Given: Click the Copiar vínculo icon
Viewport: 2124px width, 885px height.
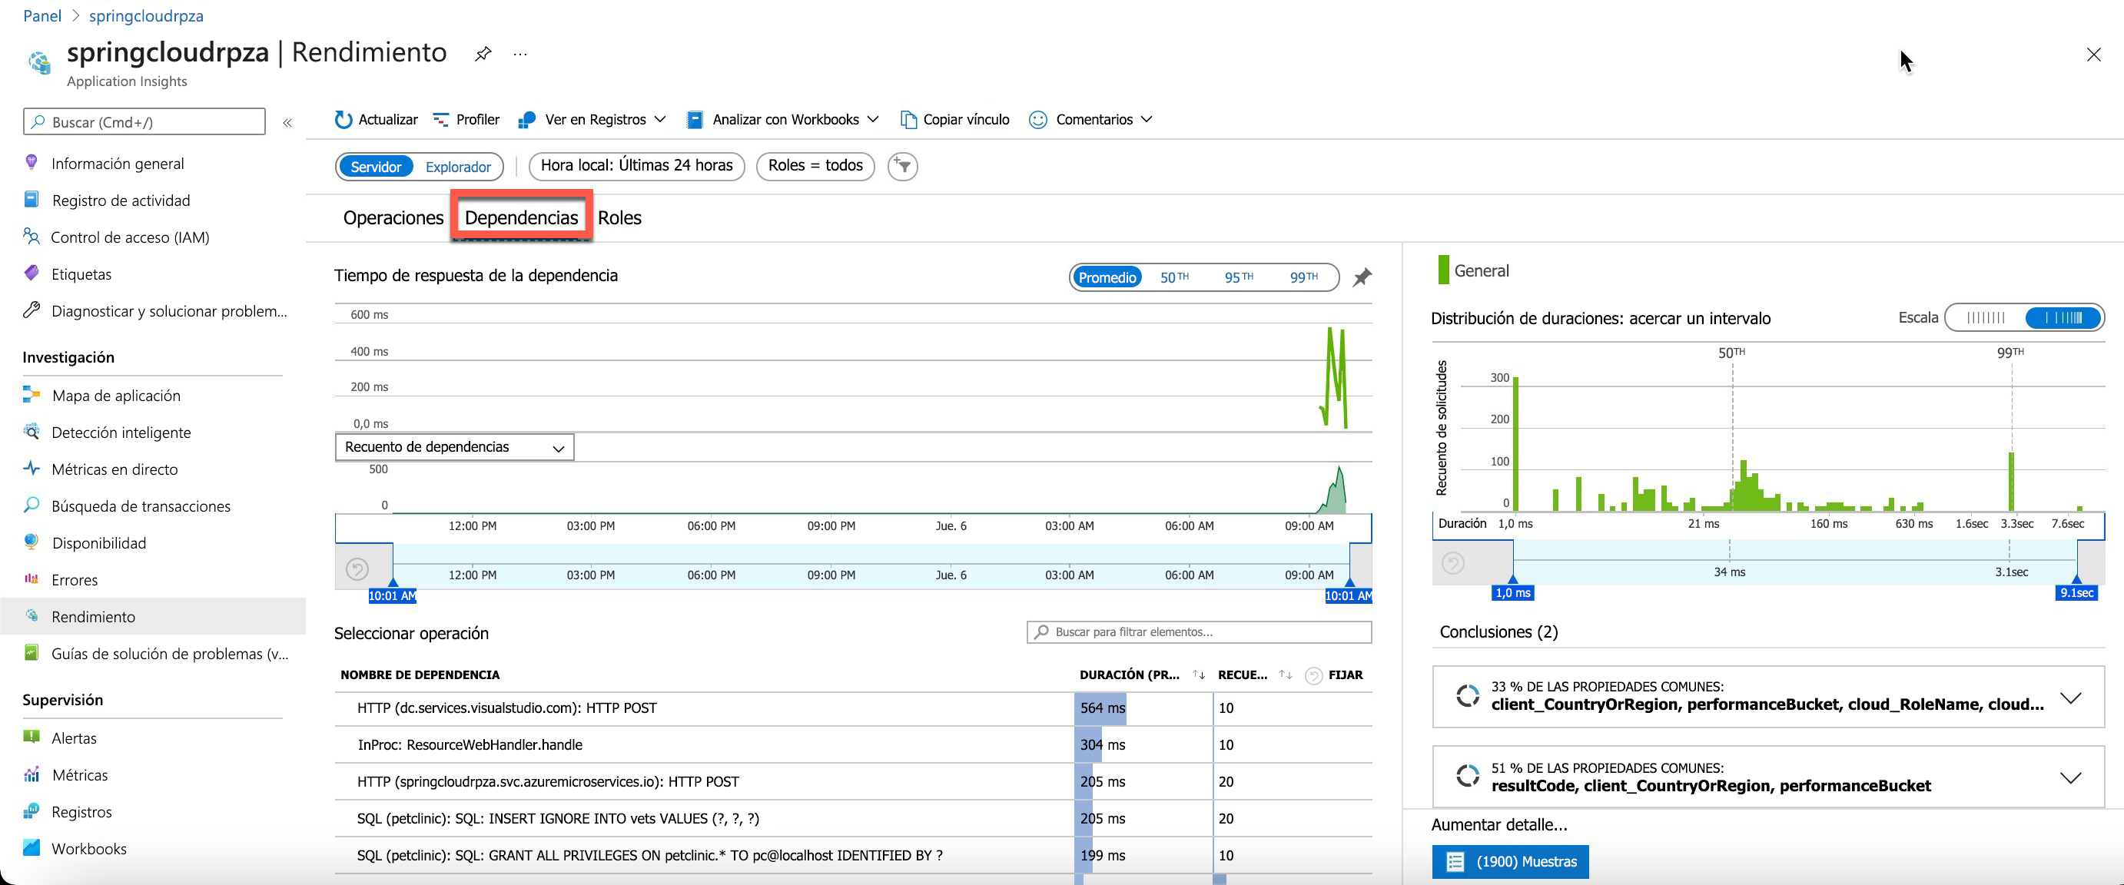Looking at the screenshot, I should (908, 120).
